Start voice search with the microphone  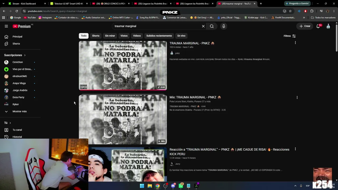[224, 26]
